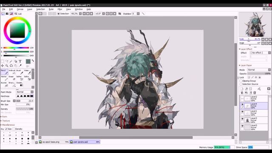Select the SelErs tool
Image resolution: width=272 pixels, height=153 pixels.
pyautogui.click(x=27, y=78)
